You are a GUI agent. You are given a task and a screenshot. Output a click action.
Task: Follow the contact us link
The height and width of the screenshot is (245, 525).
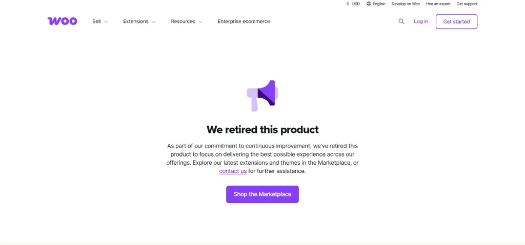tap(233, 171)
